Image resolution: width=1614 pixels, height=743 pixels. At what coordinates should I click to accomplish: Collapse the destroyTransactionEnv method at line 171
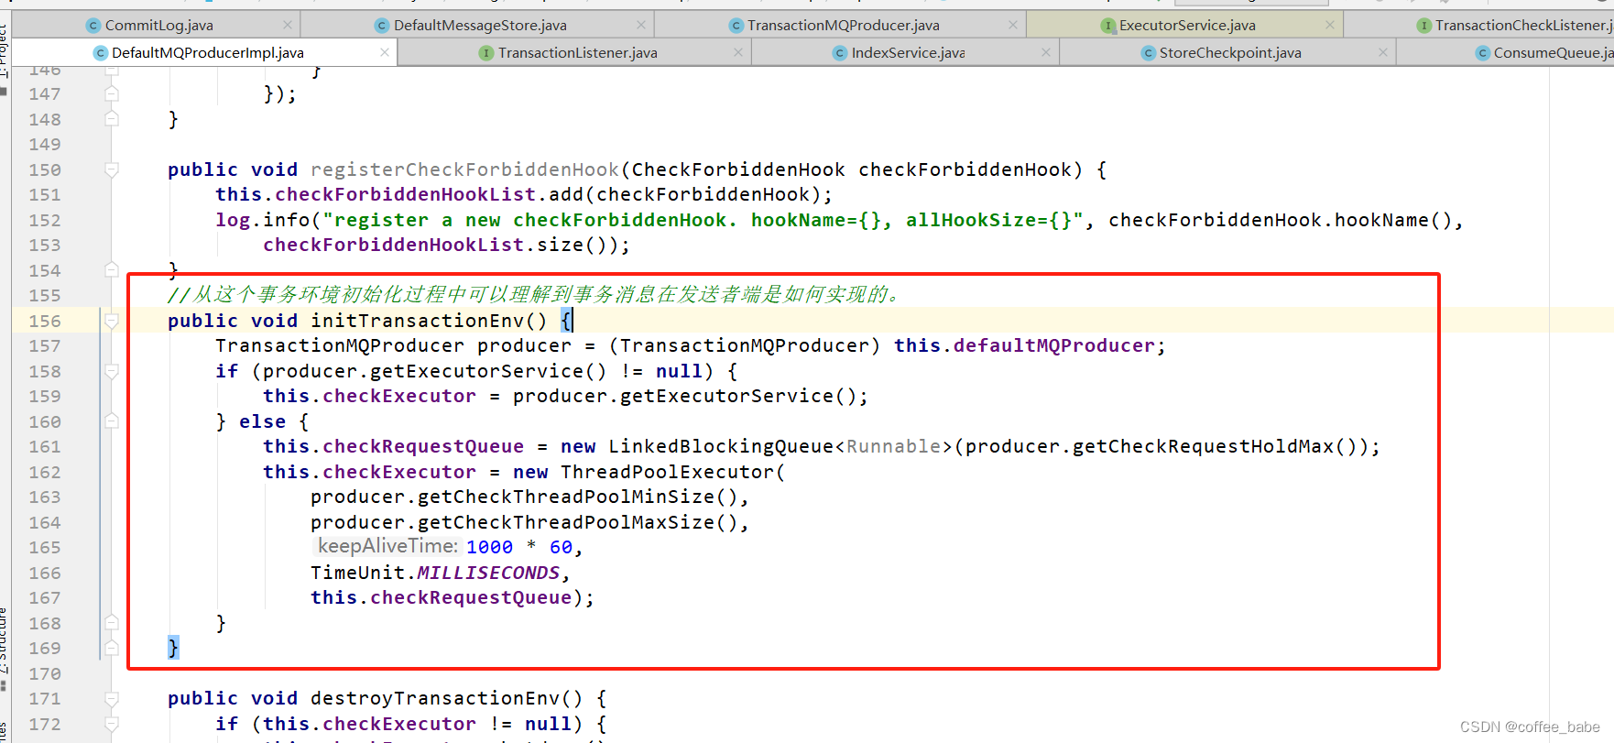pyautogui.click(x=112, y=698)
